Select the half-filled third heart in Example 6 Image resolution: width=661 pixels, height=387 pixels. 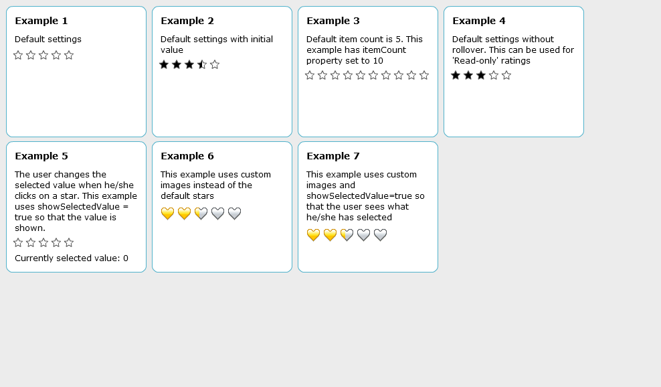[201, 214]
